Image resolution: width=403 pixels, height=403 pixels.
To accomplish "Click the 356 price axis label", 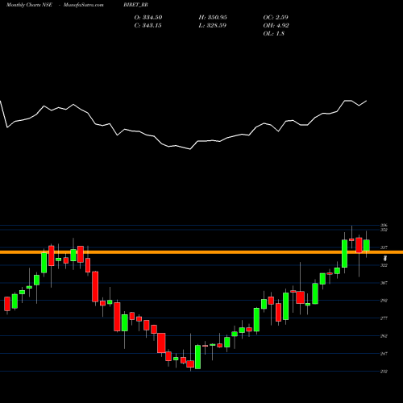I will (x=384, y=226).
